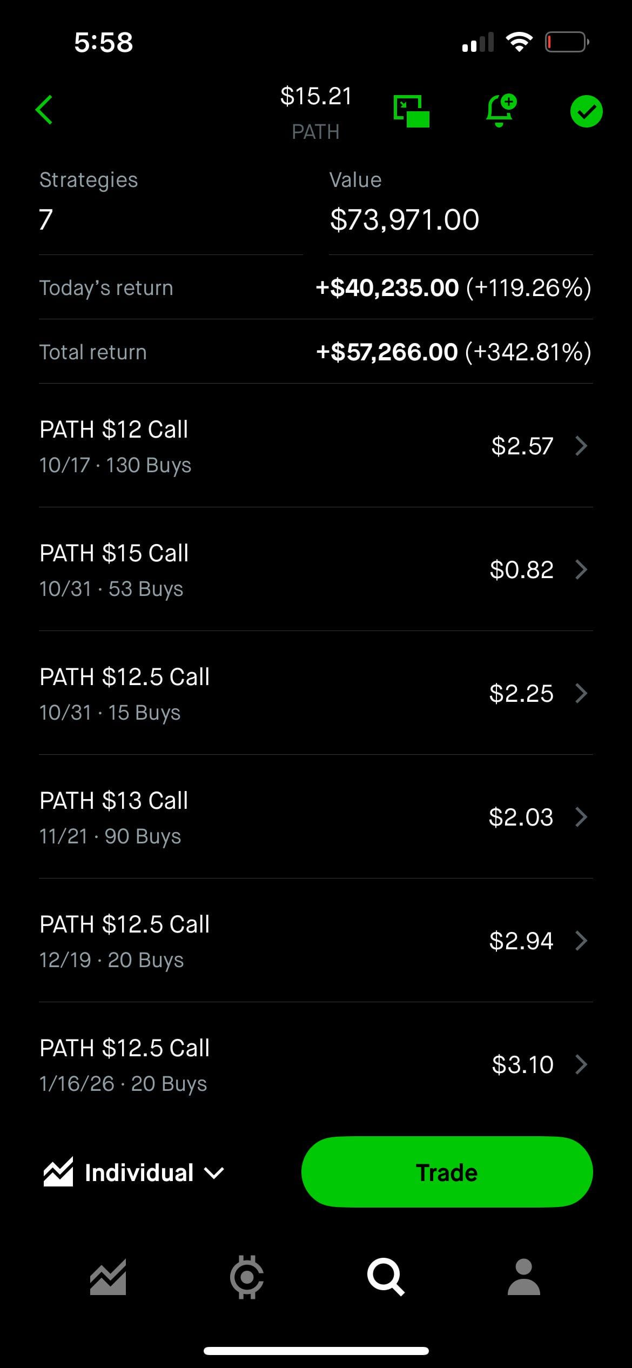This screenshot has width=632, height=1368.
Task: Toggle the green watchlist checkmark
Action: point(586,111)
